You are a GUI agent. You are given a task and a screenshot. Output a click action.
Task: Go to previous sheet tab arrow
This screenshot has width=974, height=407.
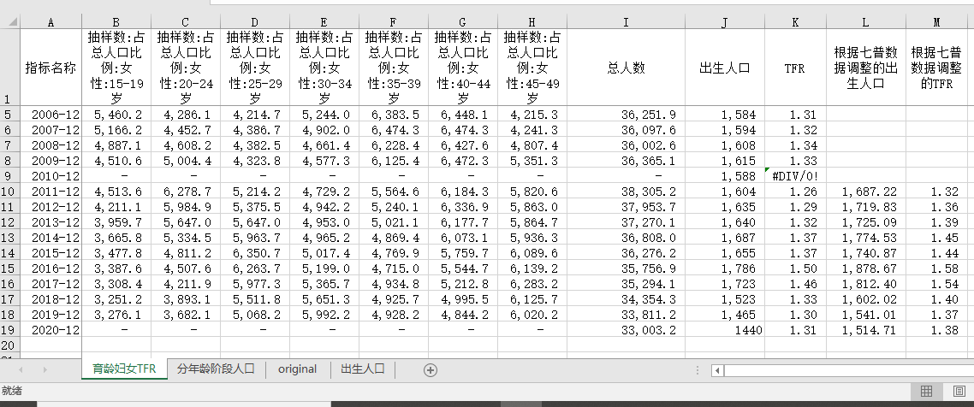(21, 369)
